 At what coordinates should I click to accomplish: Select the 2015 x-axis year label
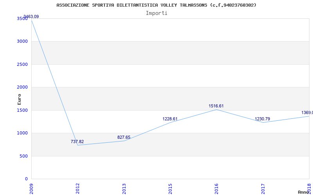coord(170,189)
